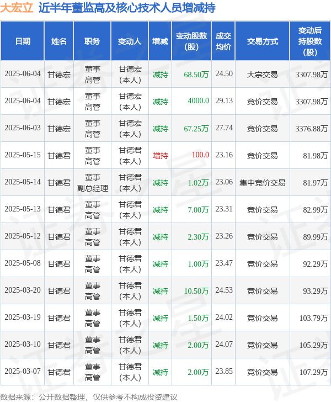Click average price 27.74
This screenshot has width=331, height=402.
pyautogui.click(x=224, y=128)
